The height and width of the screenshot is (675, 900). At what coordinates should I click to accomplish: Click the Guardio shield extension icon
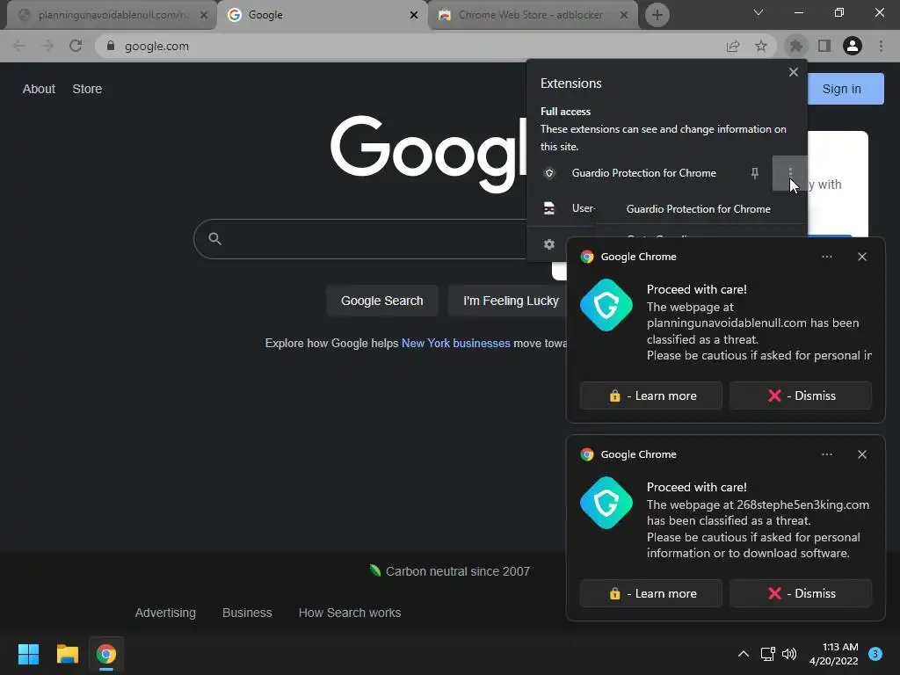(x=549, y=173)
